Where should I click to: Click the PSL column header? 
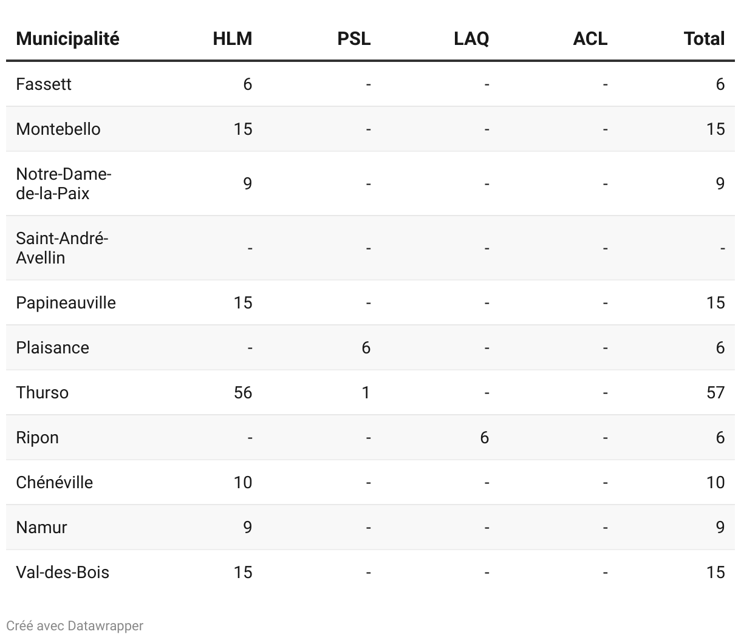pos(353,39)
